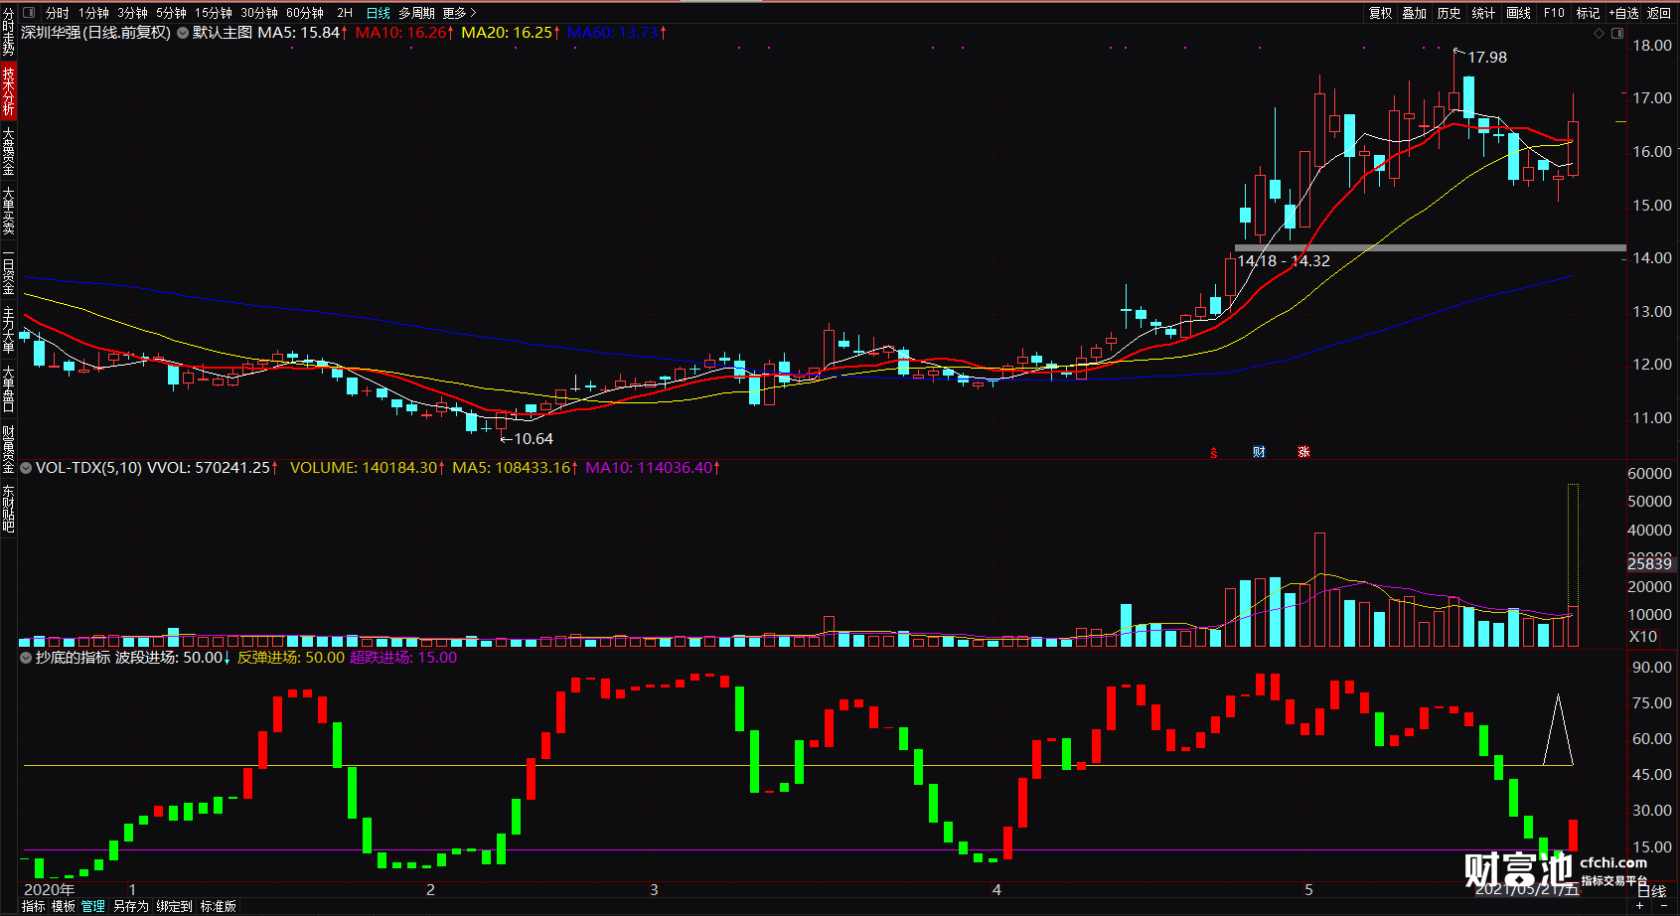Viewport: 1680px width, 916px height.
Task: Open 财富资金 in the left sidebar
Action: tap(8, 449)
